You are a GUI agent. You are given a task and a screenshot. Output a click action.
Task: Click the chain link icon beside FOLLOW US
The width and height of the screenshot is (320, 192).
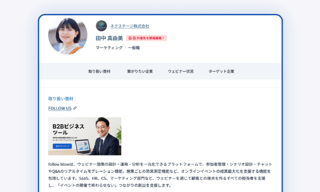(x=75, y=108)
